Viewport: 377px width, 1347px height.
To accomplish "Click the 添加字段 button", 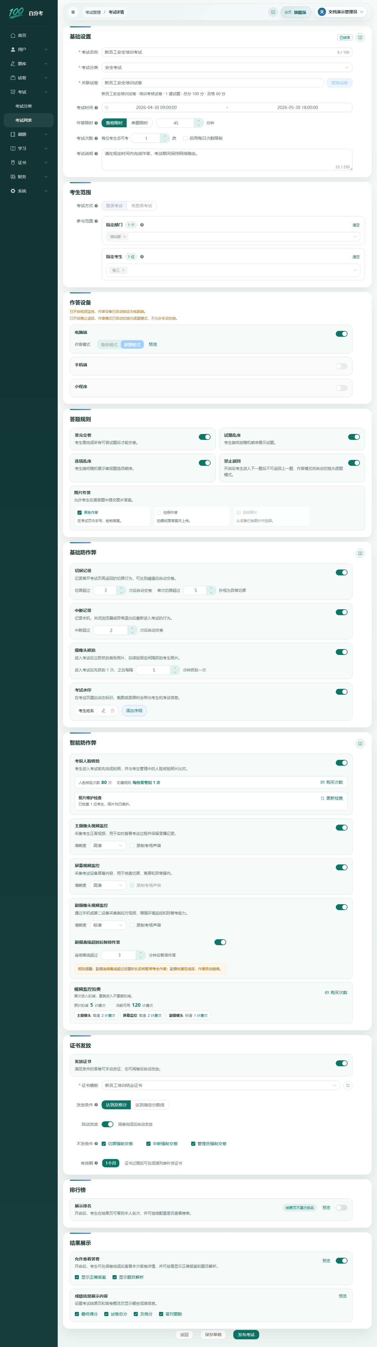I will click(x=134, y=711).
